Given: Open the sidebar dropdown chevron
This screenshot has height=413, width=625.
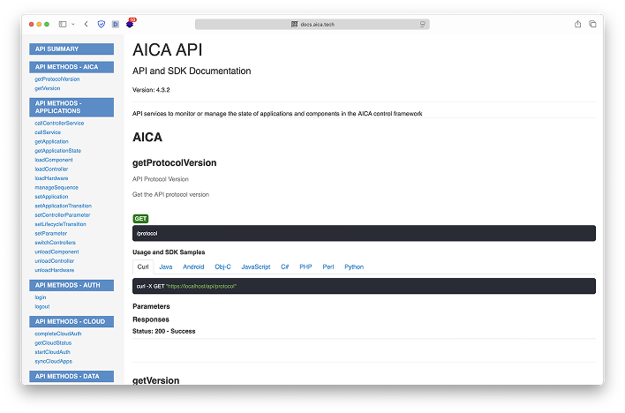Looking at the screenshot, I should tap(73, 25).
